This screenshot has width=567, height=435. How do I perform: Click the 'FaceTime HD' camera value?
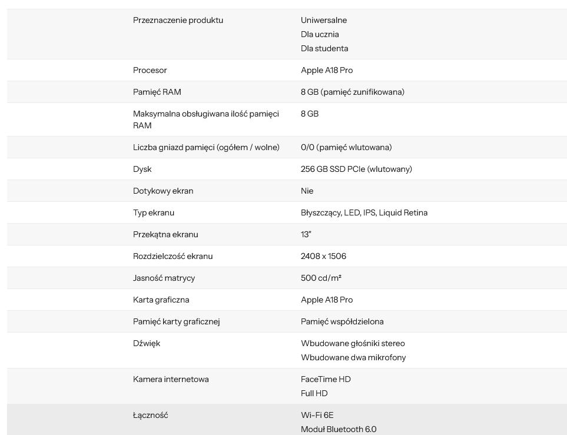click(326, 379)
